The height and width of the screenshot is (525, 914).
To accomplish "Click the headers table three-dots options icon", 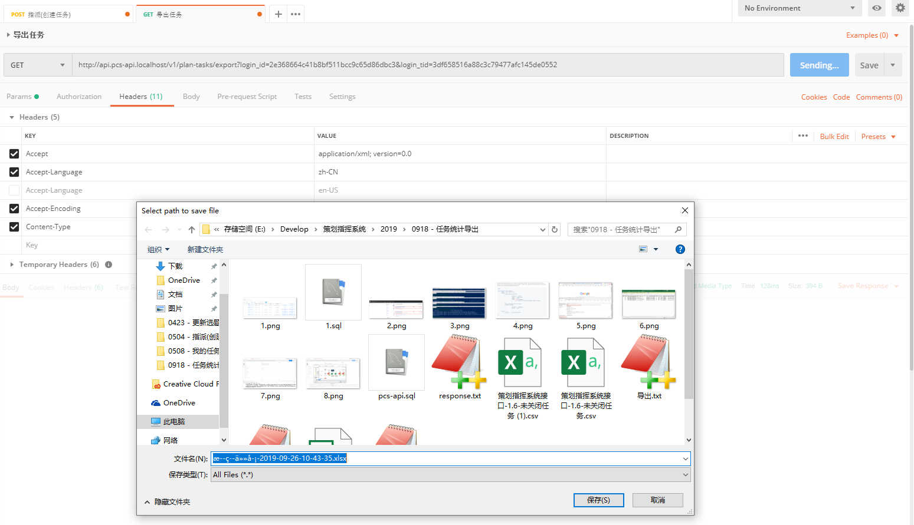I will [x=802, y=136].
